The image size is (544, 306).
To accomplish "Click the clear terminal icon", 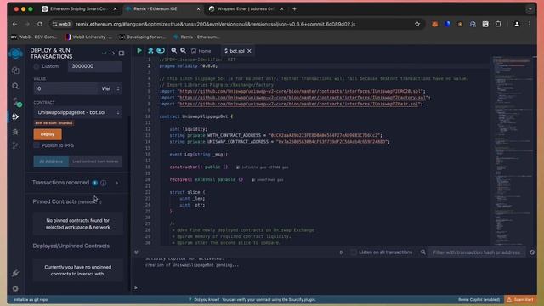I will point(532,252).
